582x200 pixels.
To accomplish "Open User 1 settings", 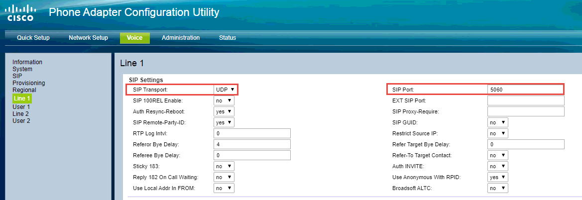I will pos(21,107).
